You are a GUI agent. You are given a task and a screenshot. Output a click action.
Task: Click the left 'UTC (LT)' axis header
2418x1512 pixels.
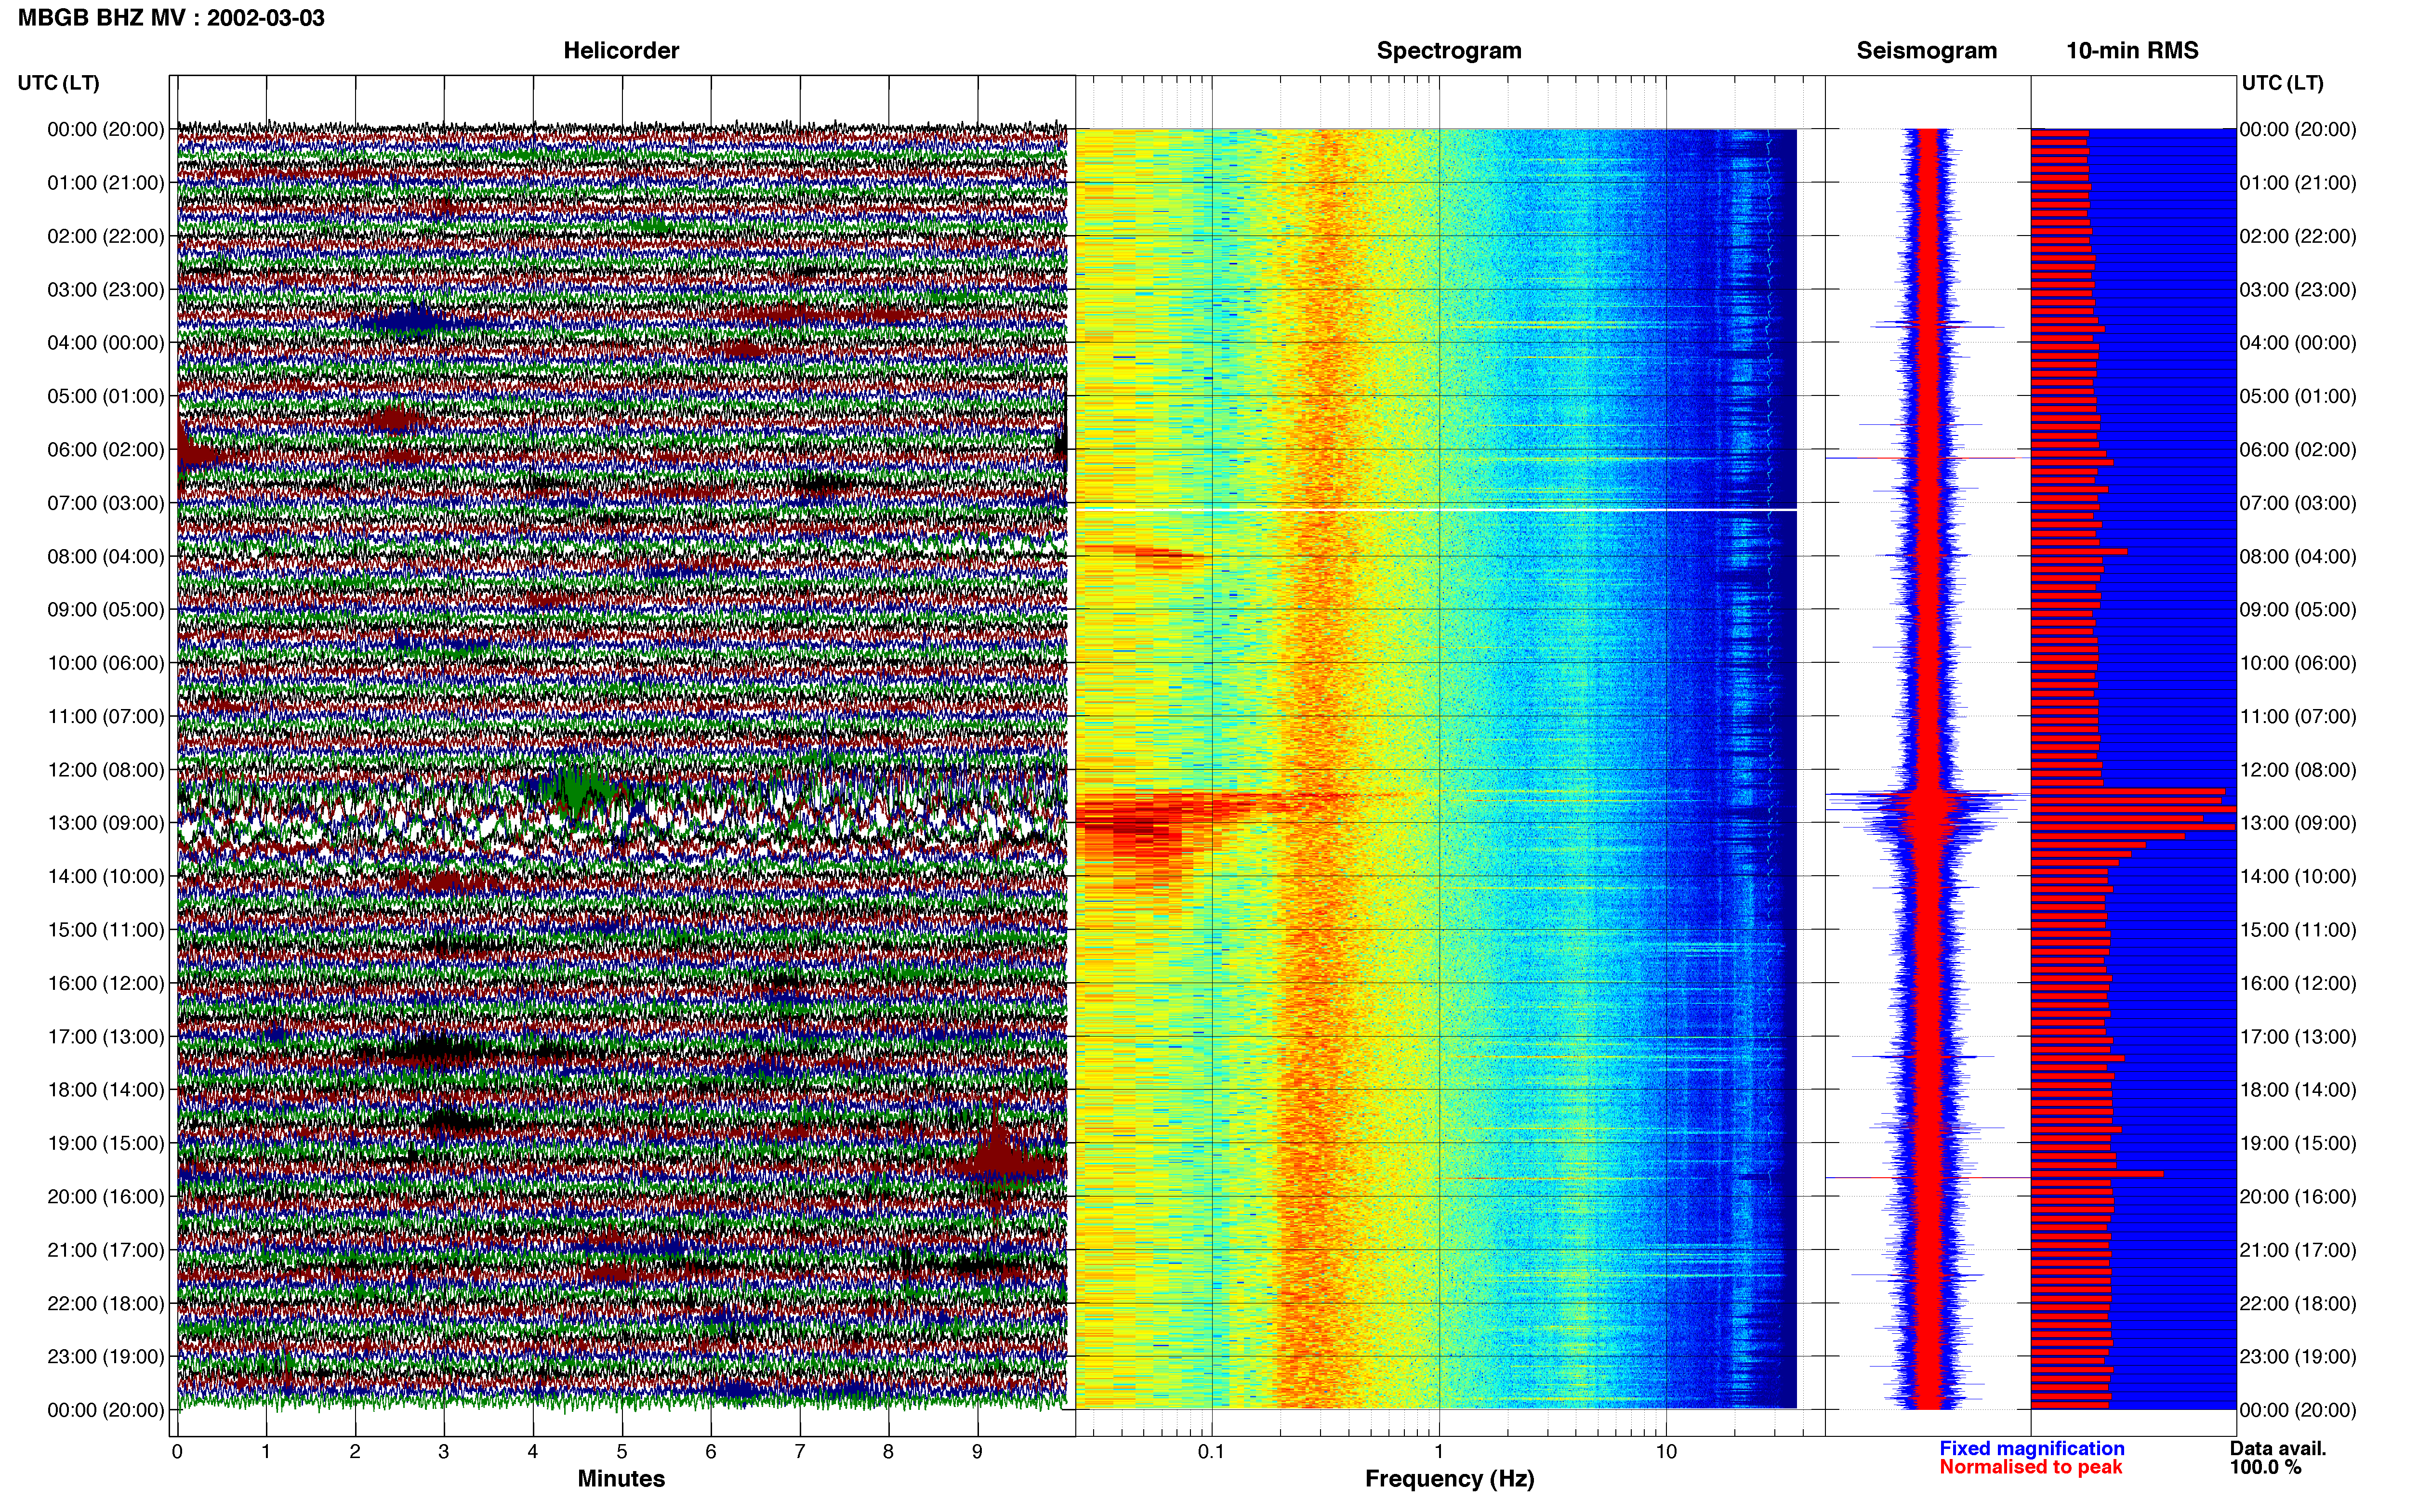pyautogui.click(x=59, y=82)
